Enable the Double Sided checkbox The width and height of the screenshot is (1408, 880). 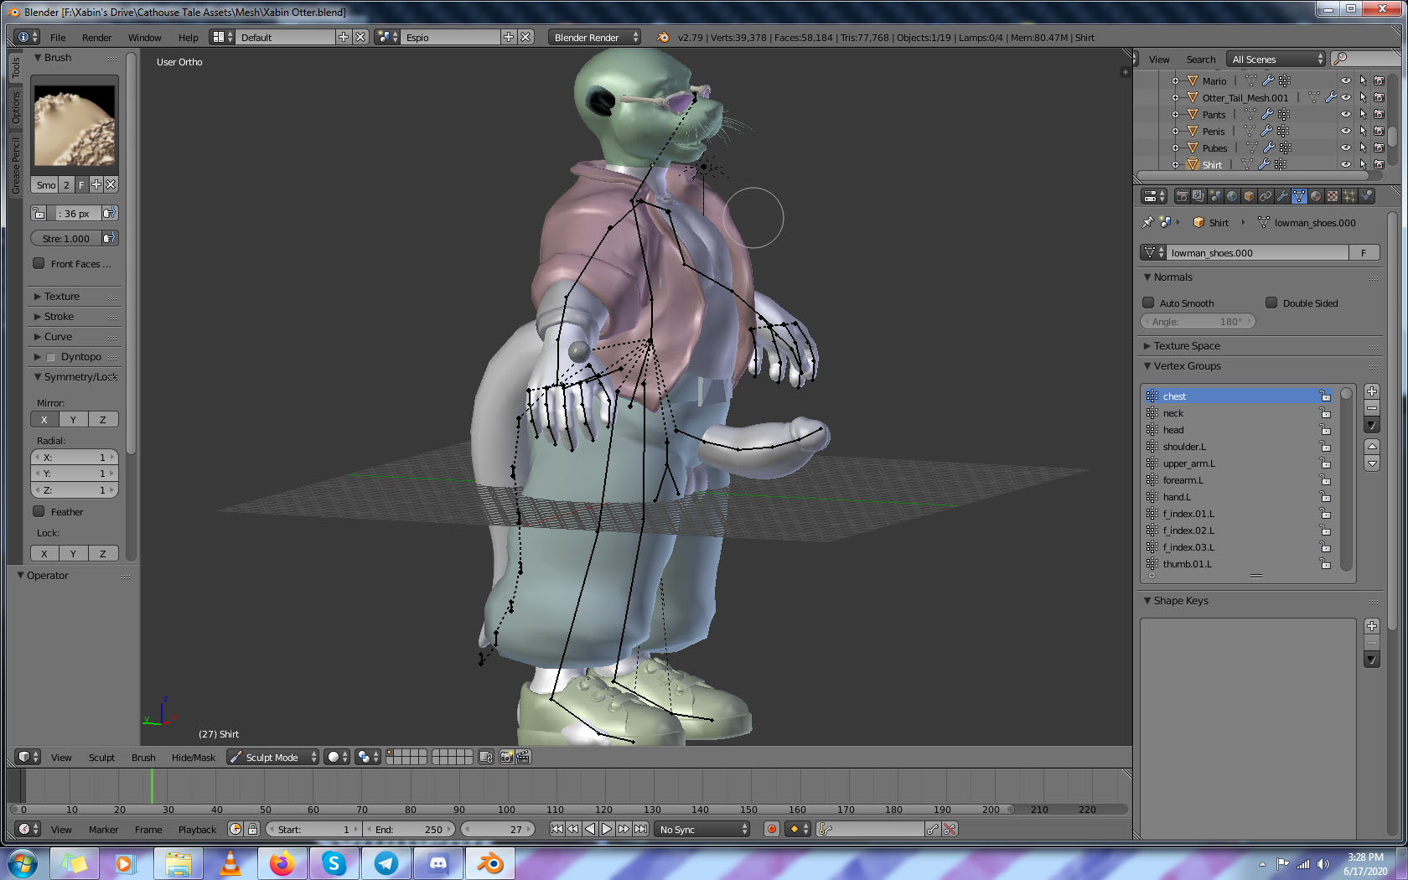(1271, 303)
